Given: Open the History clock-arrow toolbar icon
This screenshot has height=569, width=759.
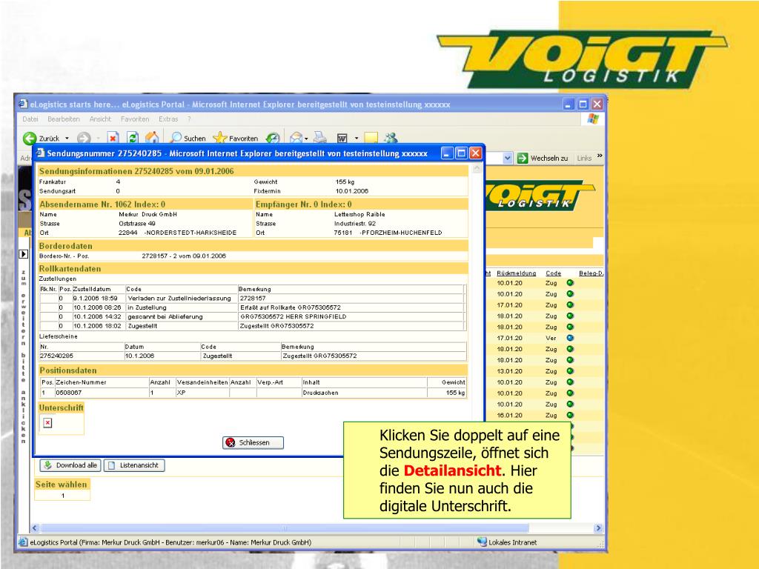Looking at the screenshot, I should 274,139.
